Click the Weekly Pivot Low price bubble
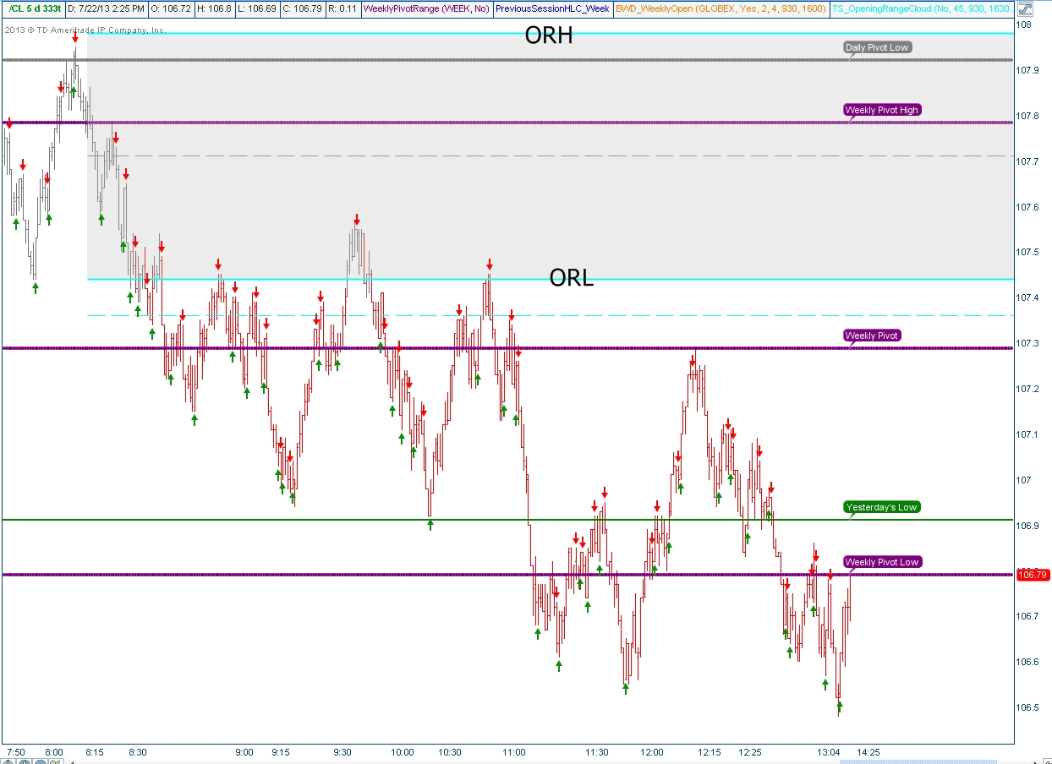The width and height of the screenshot is (1052, 764). tap(882, 562)
